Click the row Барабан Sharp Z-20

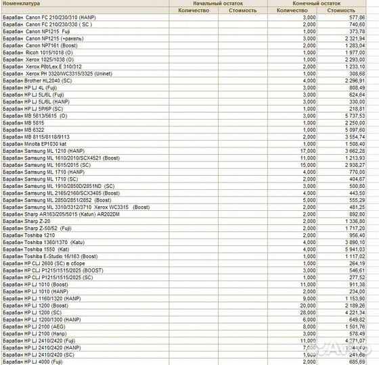[x=184, y=221]
